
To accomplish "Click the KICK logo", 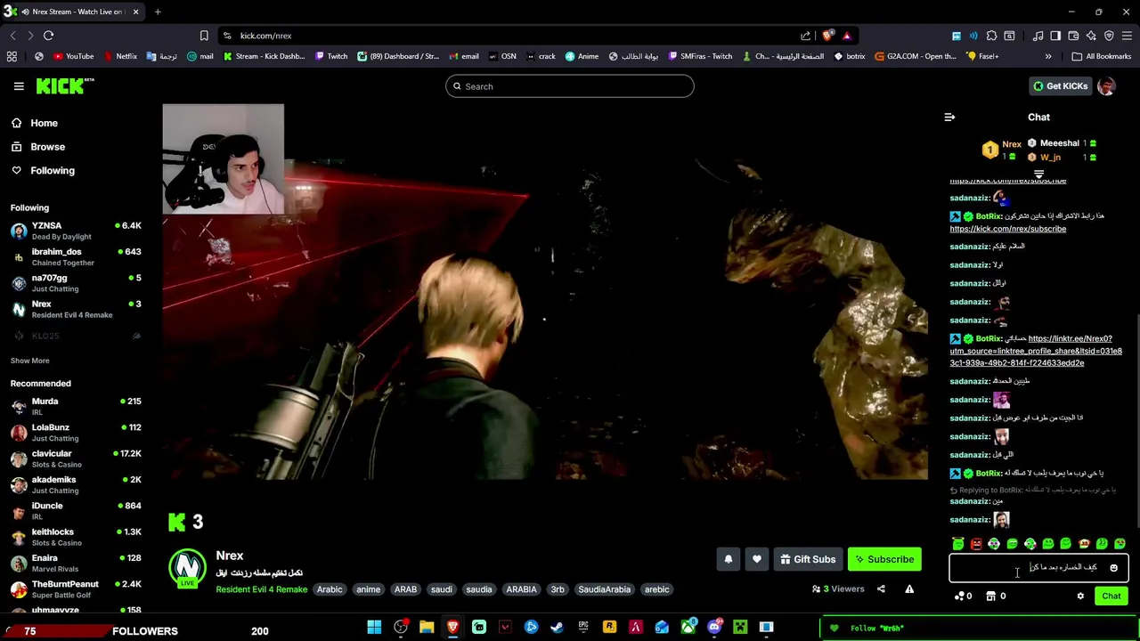I will click(x=64, y=85).
